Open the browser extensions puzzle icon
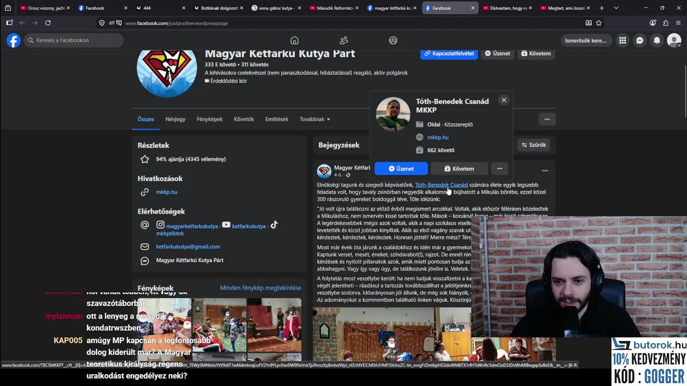The height and width of the screenshot is (386, 687). 666,23
